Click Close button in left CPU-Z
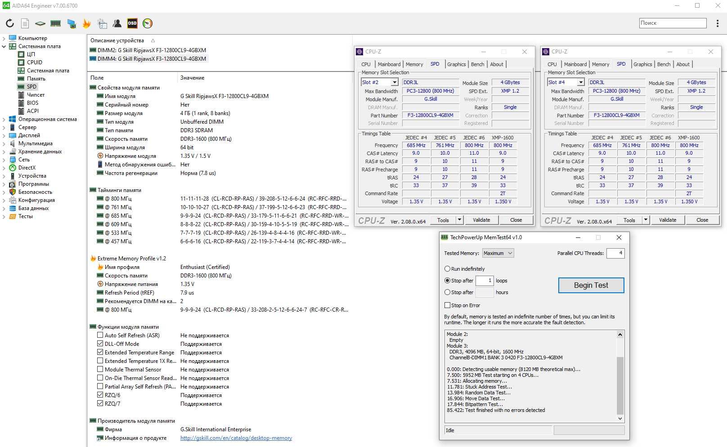The image size is (727, 447). tap(516, 220)
